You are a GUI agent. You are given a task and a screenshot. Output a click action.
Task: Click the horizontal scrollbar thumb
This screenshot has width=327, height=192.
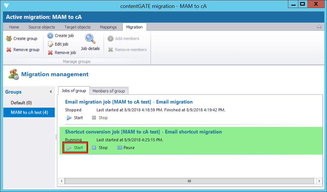click(189, 181)
